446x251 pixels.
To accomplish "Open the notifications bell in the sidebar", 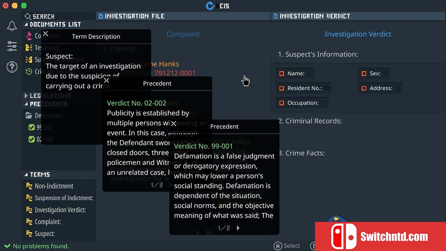I will (12, 26).
